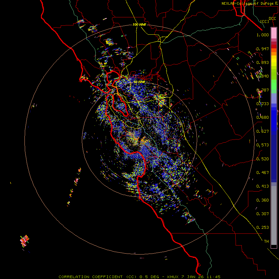Click the 1.000 legend value
The image size is (279, 279).
[x=263, y=35]
